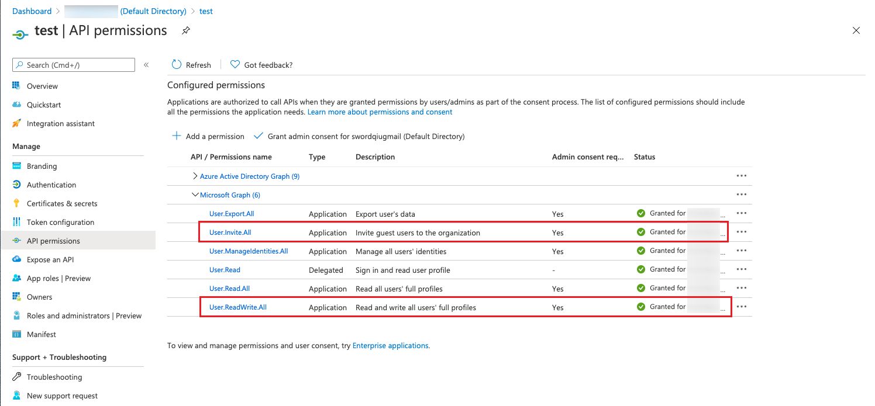Select Token configuration in sidebar

[60, 222]
